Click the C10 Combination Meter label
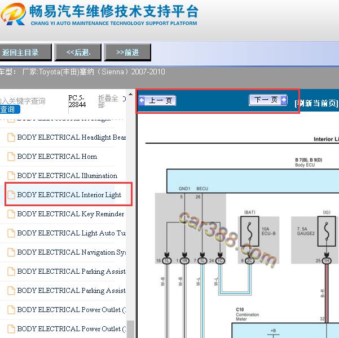 pos(247,314)
